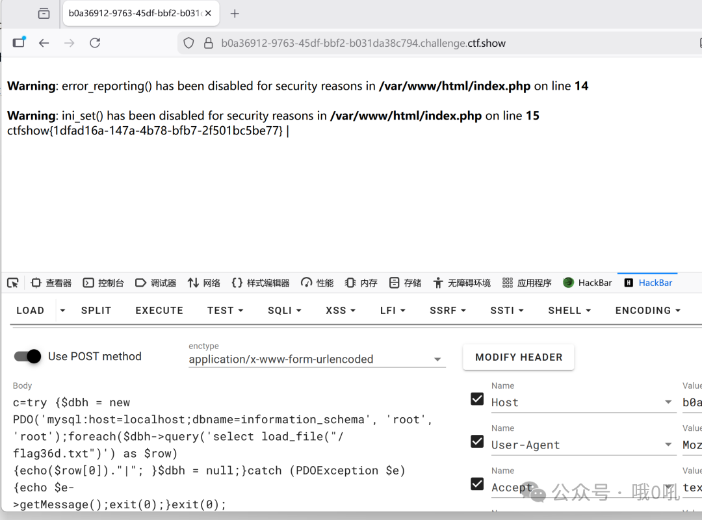
Task: Open the LFI dropdown menu
Action: pos(392,311)
